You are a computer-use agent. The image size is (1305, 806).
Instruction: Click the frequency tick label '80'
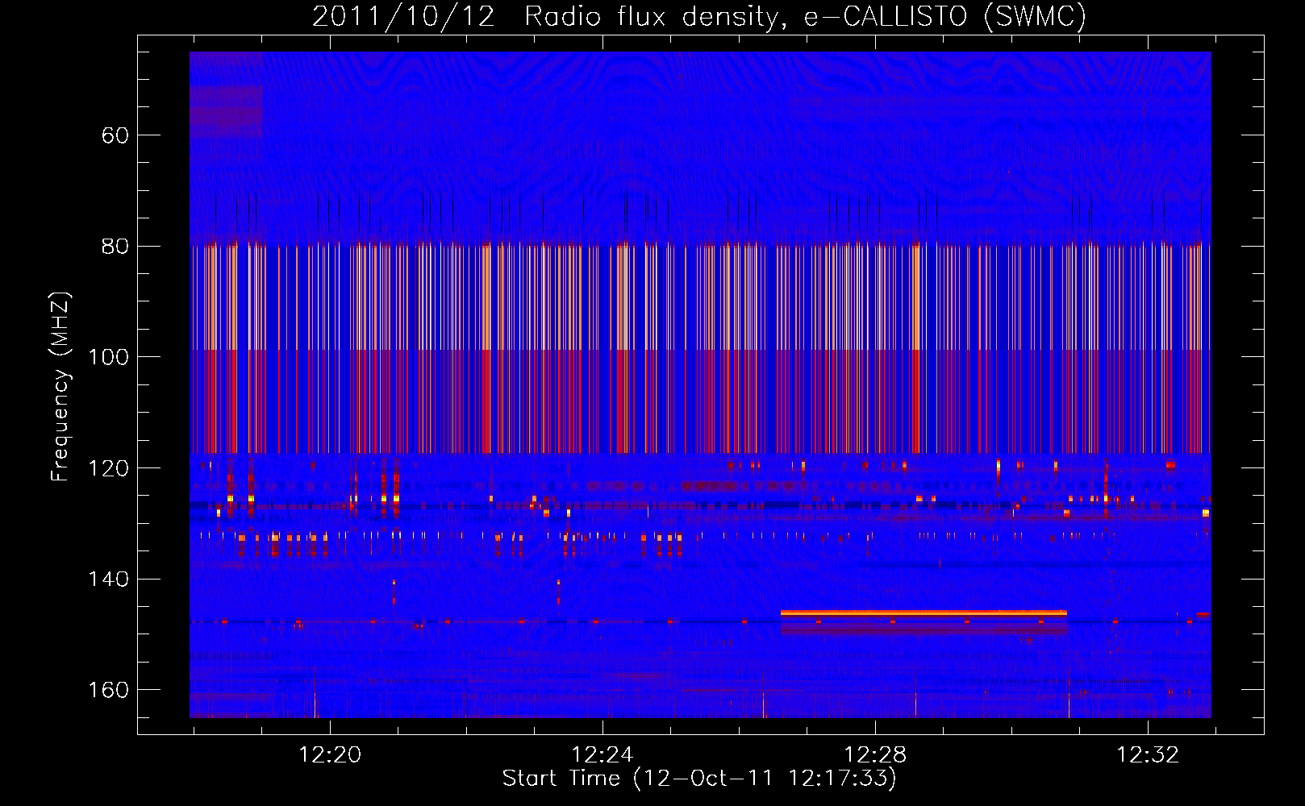coord(115,247)
